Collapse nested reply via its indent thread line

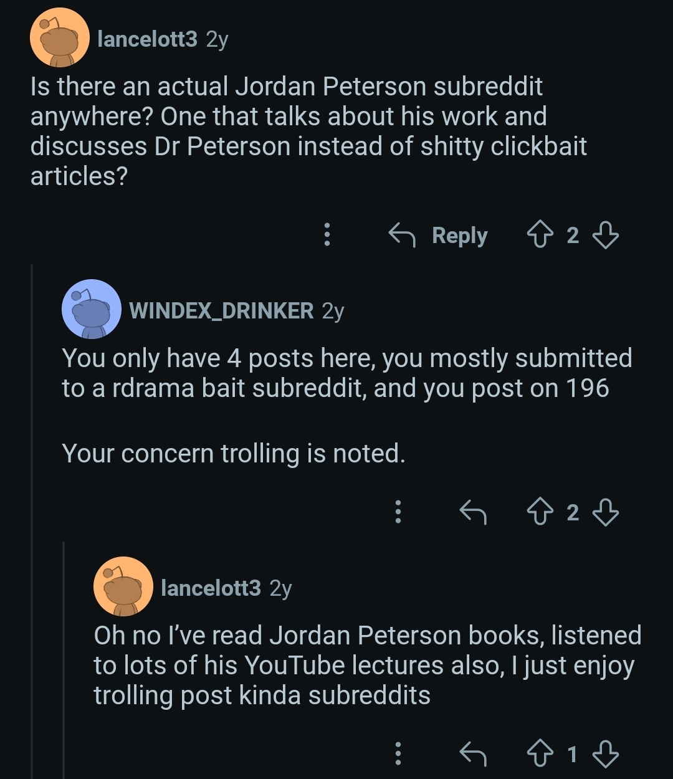pyautogui.click(x=64, y=660)
